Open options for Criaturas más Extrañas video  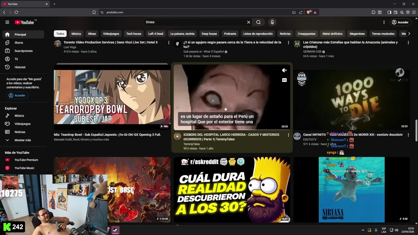click(x=408, y=43)
